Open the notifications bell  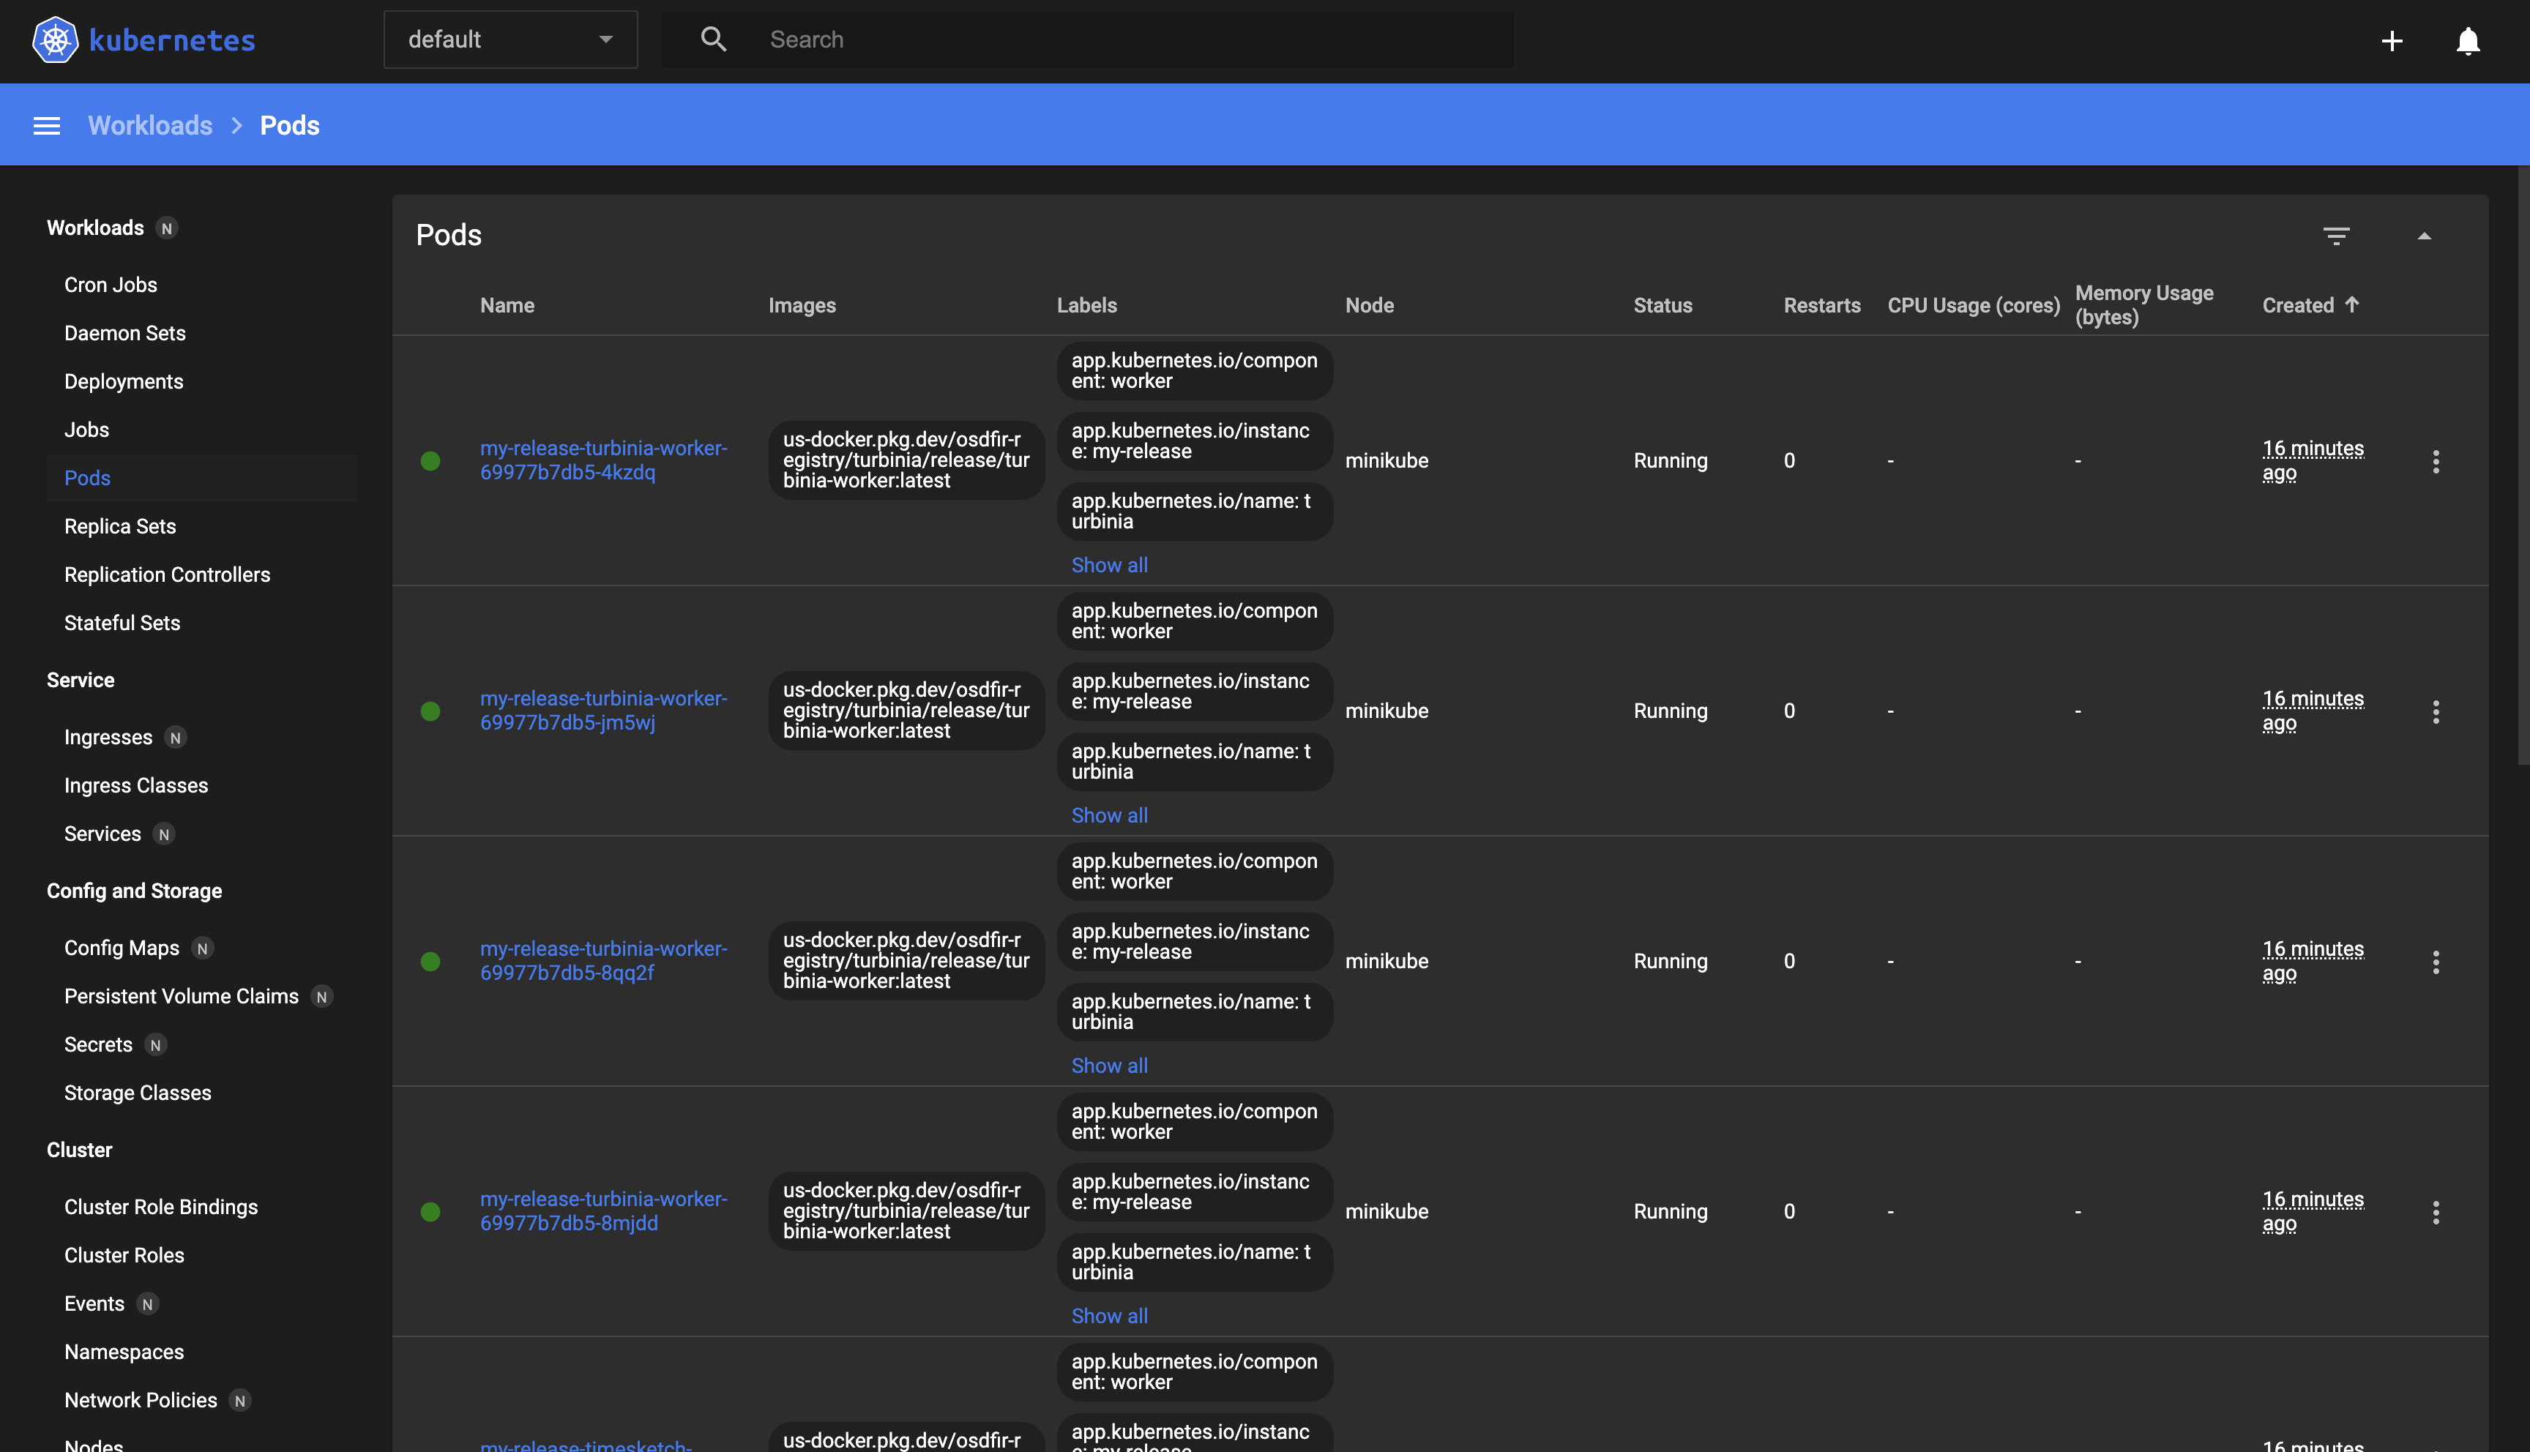click(2469, 41)
